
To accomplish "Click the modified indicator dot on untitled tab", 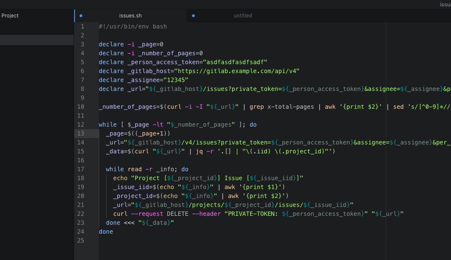I will click(x=193, y=15).
